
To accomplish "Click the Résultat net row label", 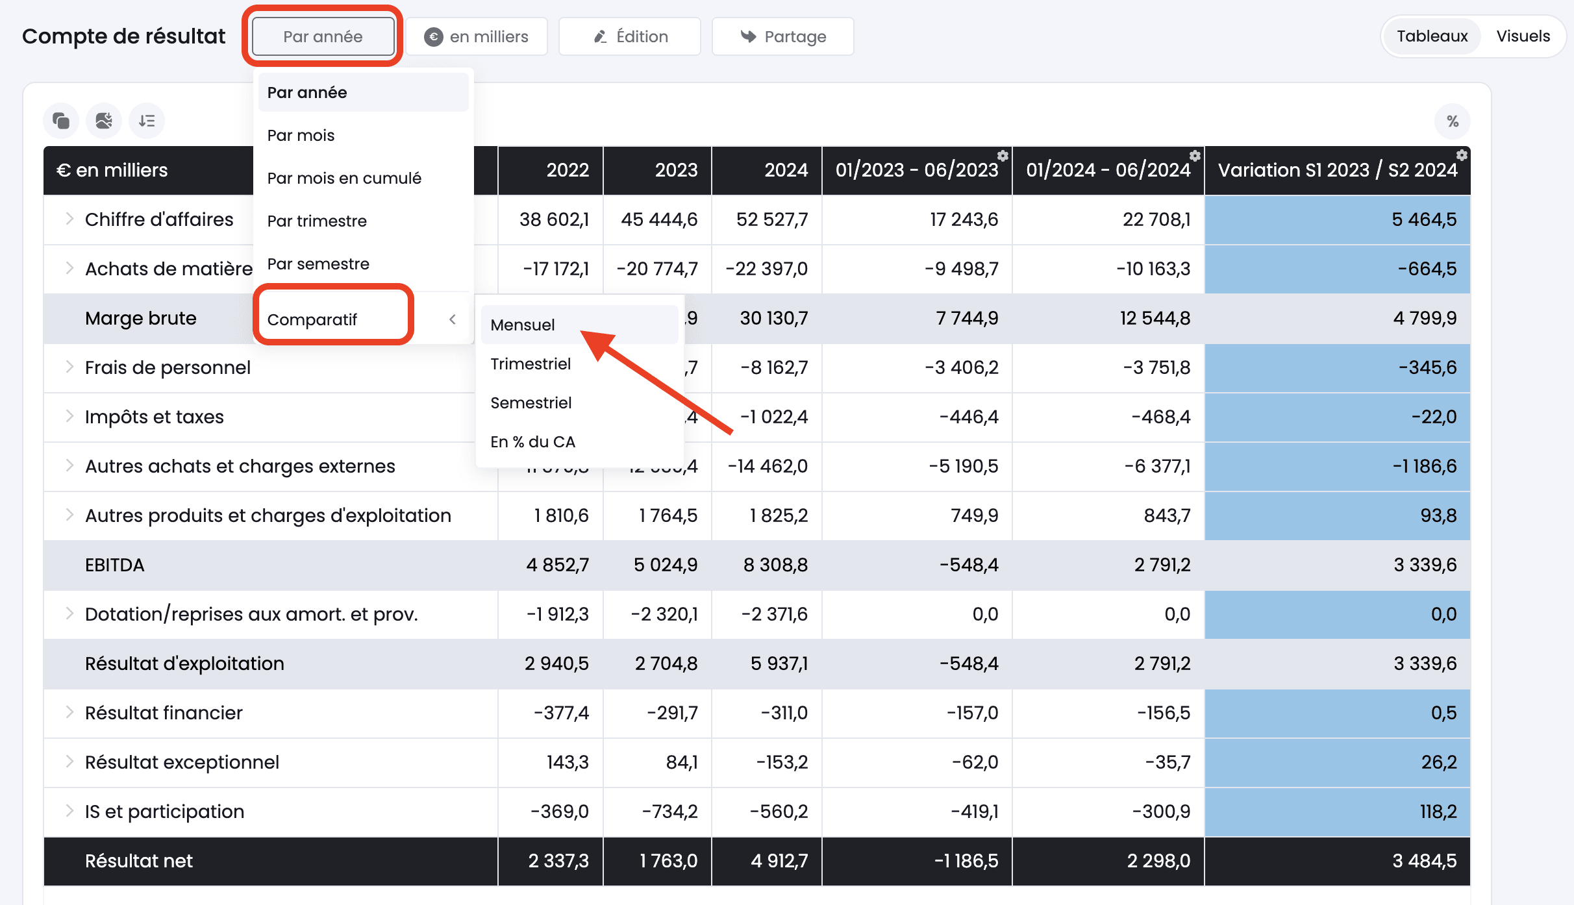I will (139, 861).
